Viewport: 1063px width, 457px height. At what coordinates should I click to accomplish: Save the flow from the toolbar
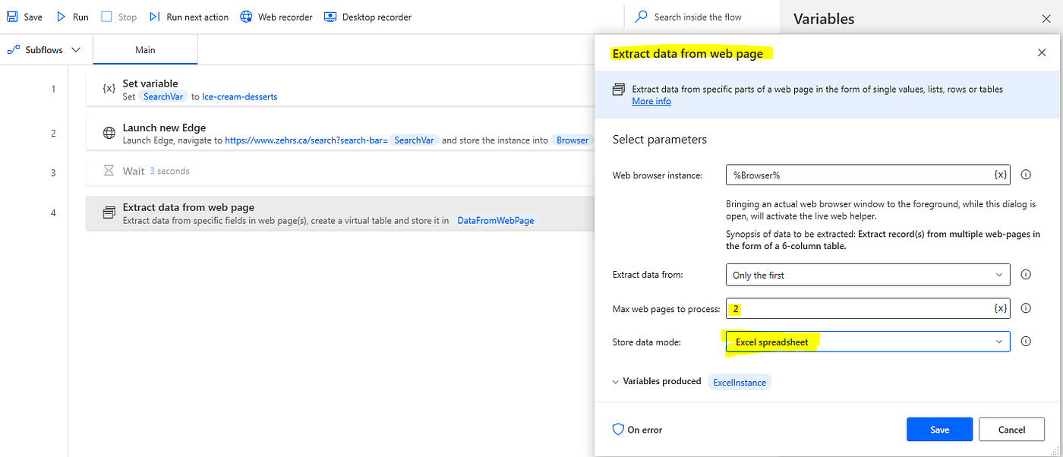point(24,16)
